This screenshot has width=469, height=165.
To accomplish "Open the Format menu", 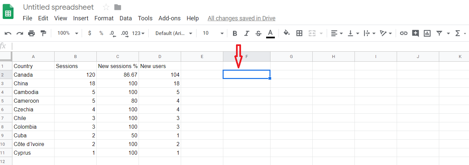I will pos(104,18).
